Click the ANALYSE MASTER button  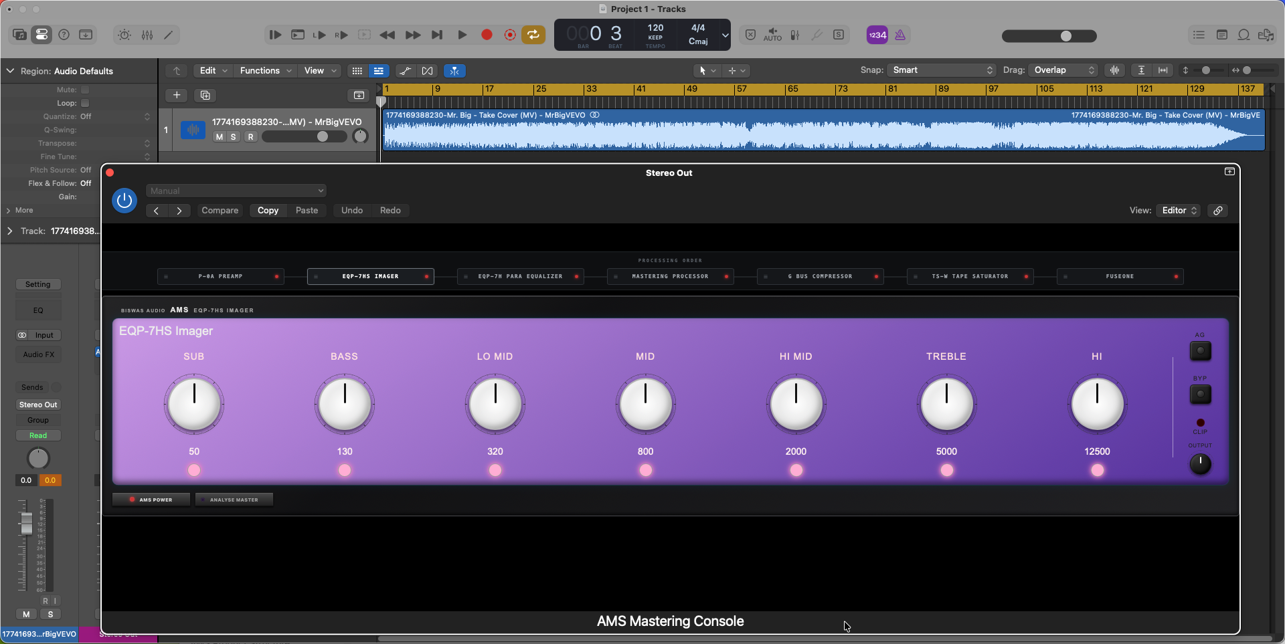(234, 500)
